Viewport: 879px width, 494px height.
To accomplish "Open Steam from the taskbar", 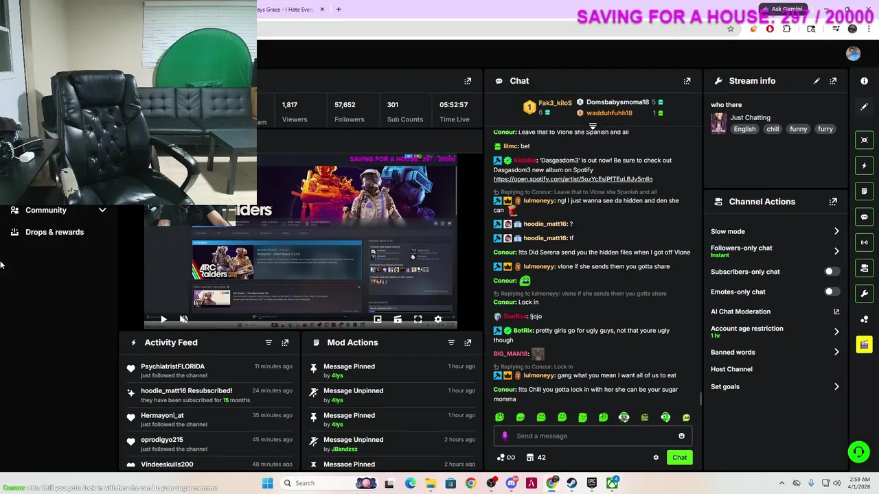I will 571,483.
